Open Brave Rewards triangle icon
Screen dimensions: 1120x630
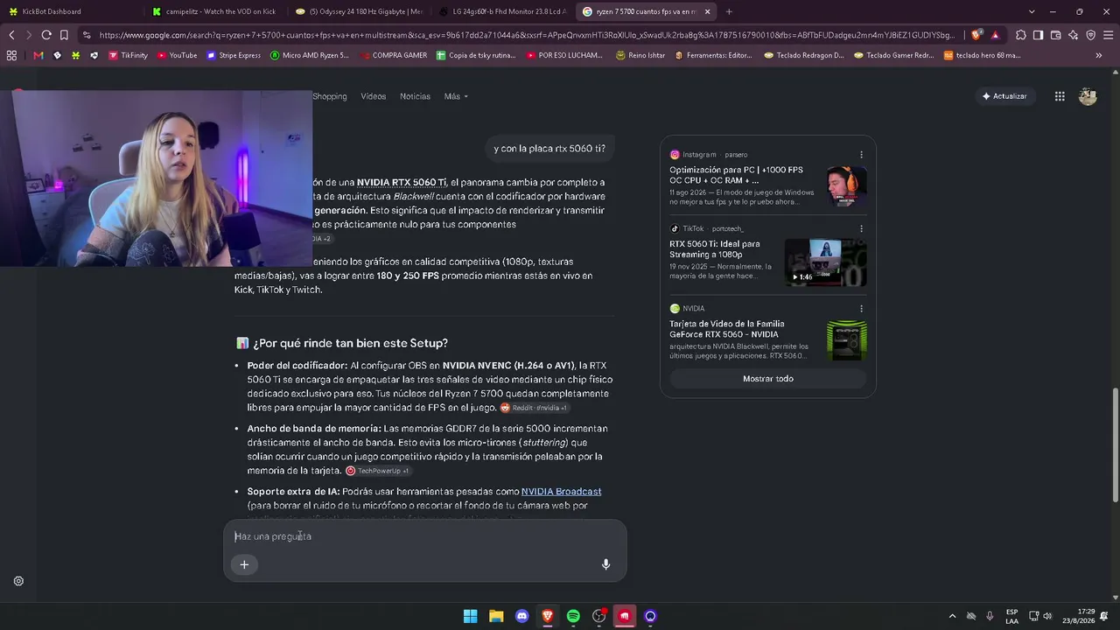(x=995, y=35)
